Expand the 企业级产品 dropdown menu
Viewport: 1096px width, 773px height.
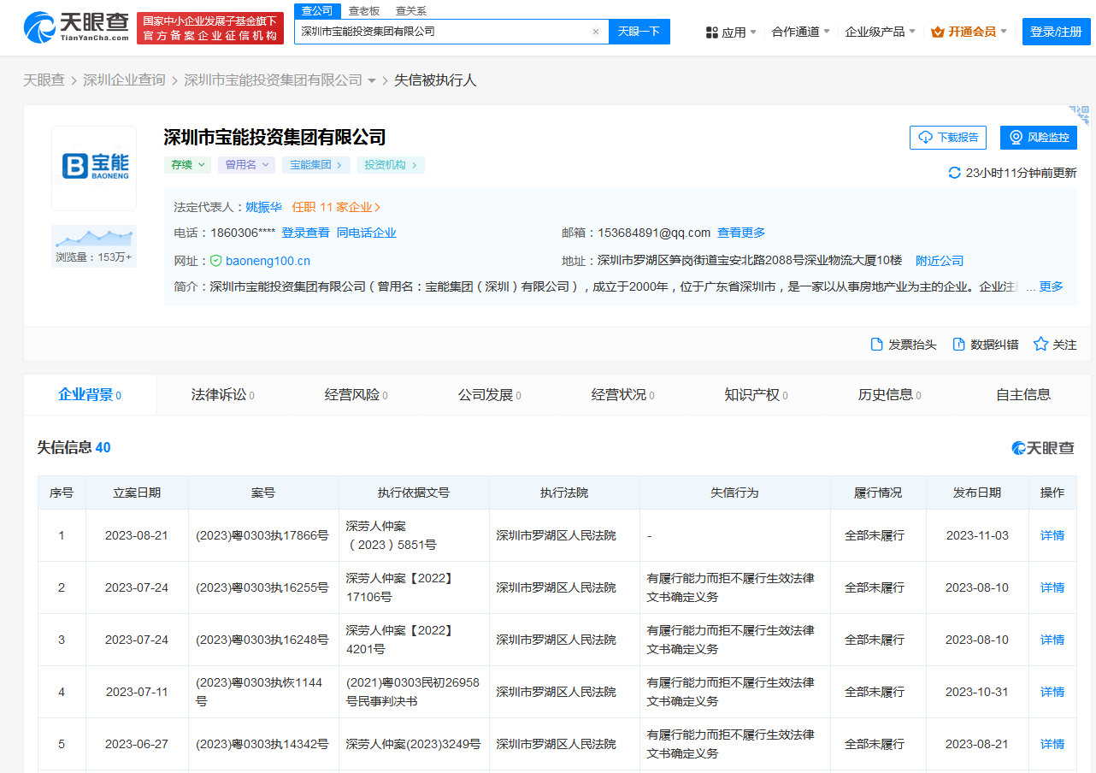tap(880, 32)
